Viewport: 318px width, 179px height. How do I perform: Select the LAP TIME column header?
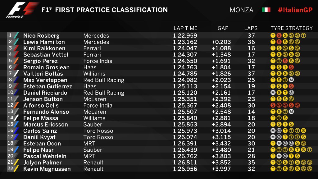[x=185, y=28]
